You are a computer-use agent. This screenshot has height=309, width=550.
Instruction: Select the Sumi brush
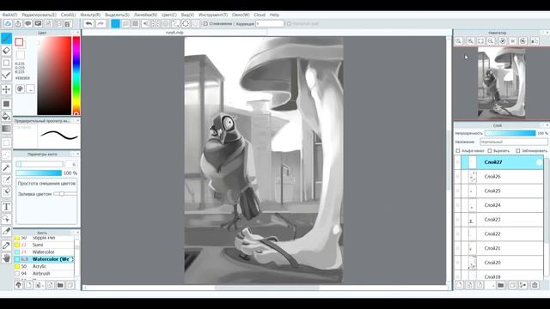pyautogui.click(x=44, y=245)
